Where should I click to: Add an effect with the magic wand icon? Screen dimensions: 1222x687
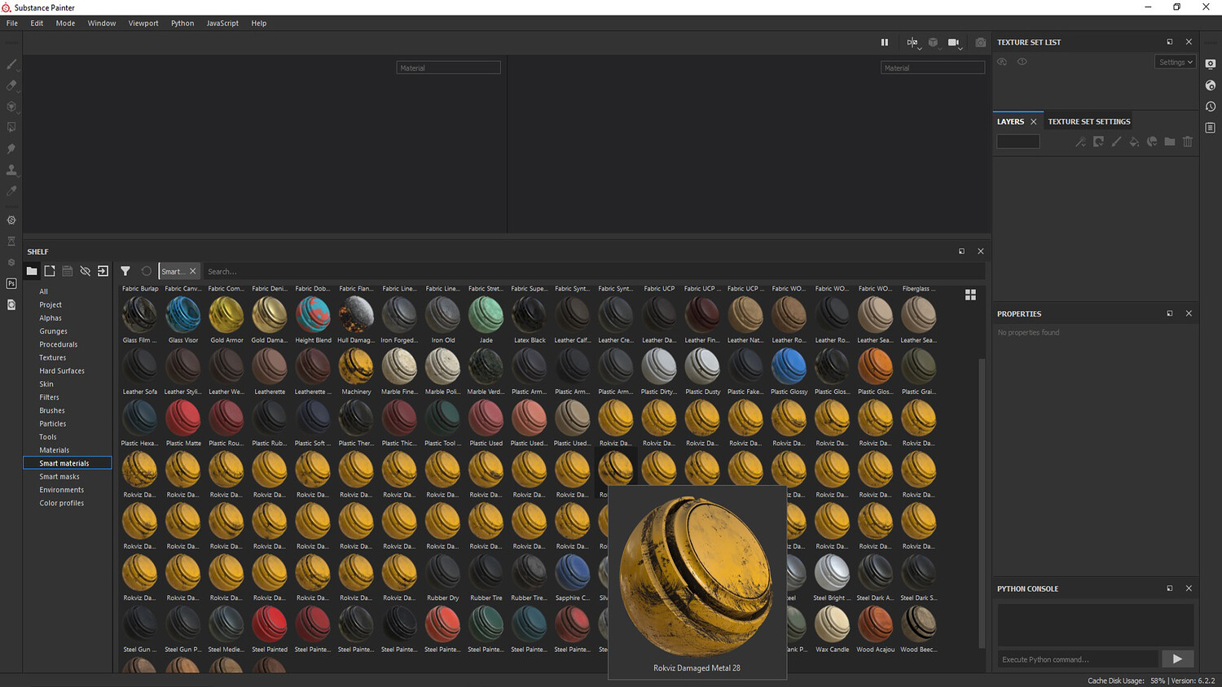(1080, 142)
